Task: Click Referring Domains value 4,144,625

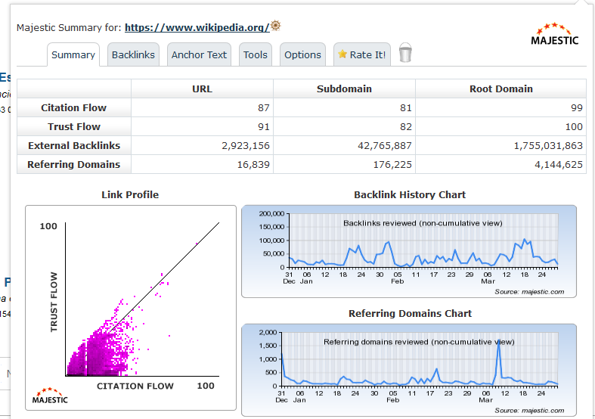Action: click(x=559, y=165)
